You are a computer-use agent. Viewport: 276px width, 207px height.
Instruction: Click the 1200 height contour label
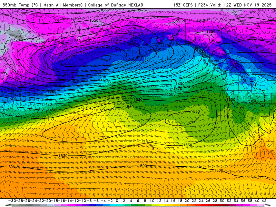(108, 46)
